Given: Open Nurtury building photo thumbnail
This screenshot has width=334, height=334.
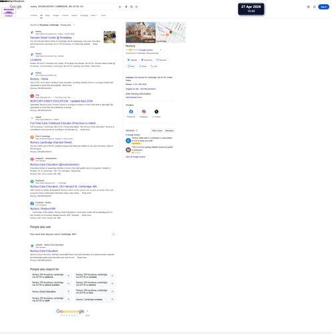Looking at the screenshot, I should (x=140, y=33).
